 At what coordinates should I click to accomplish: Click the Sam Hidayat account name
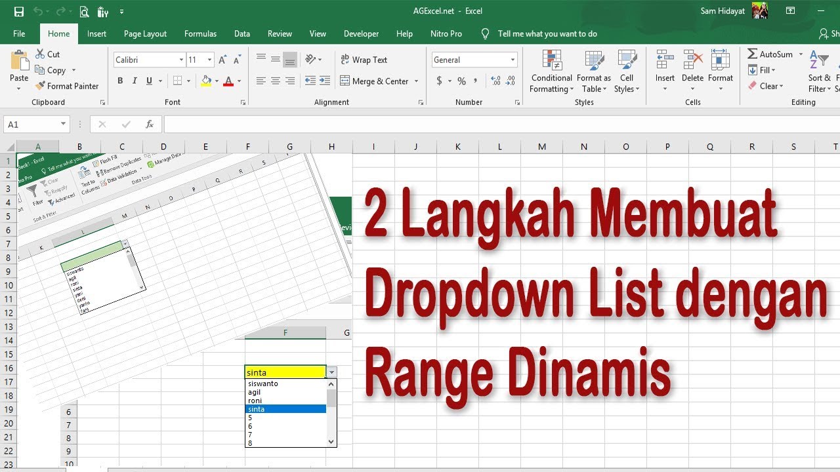[724, 11]
